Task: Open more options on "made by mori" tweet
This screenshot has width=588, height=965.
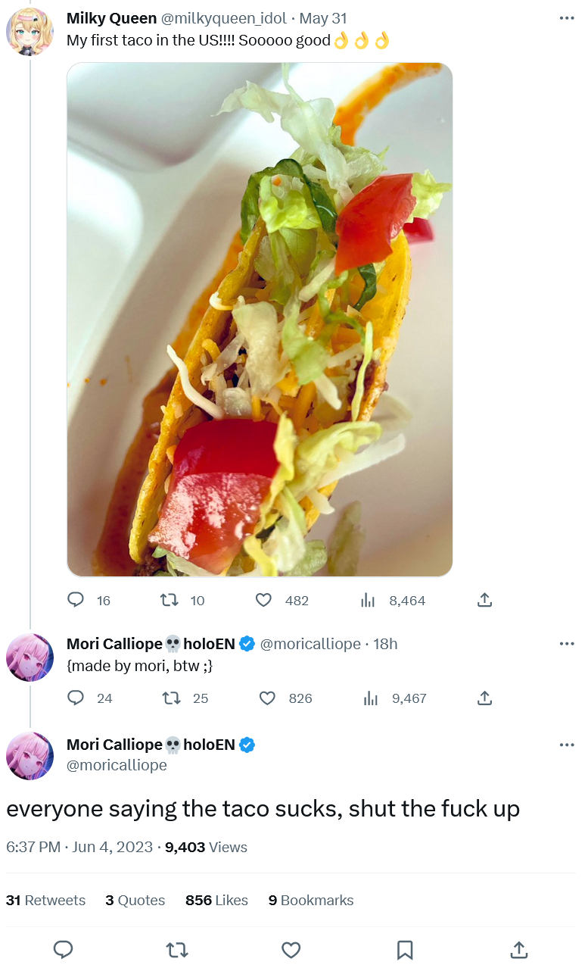Action: [x=567, y=644]
